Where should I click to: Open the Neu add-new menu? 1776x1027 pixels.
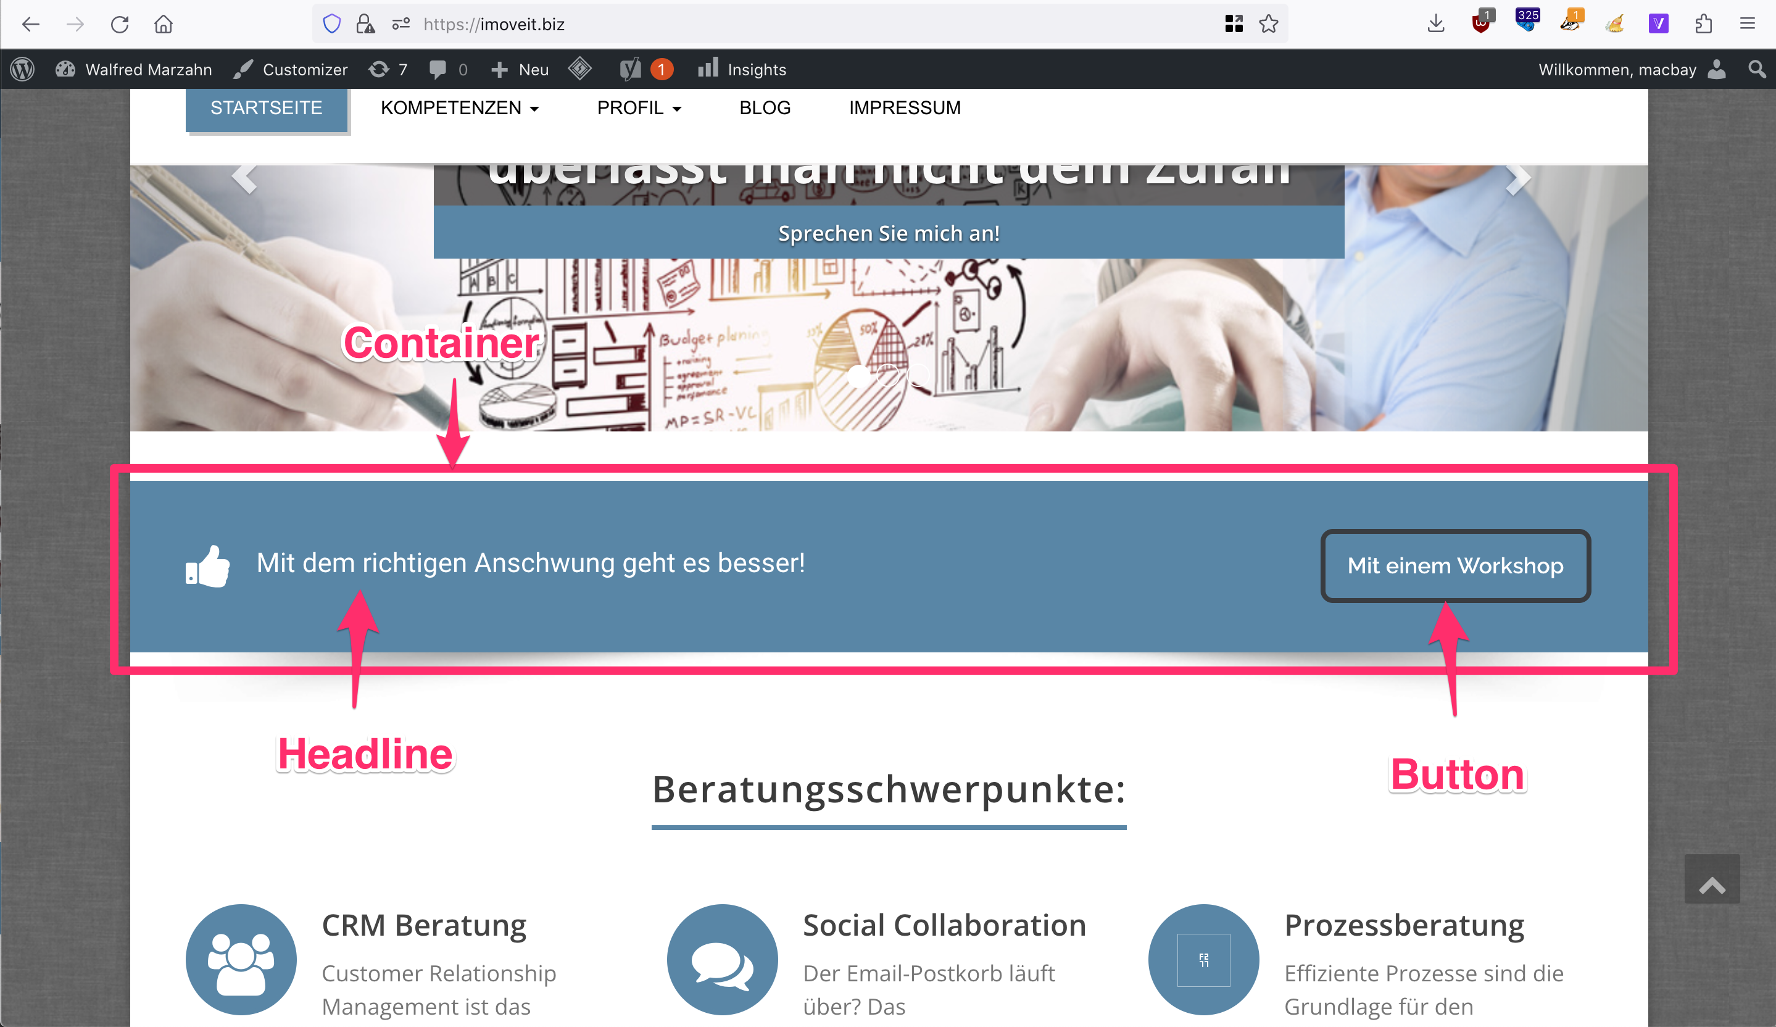click(520, 69)
